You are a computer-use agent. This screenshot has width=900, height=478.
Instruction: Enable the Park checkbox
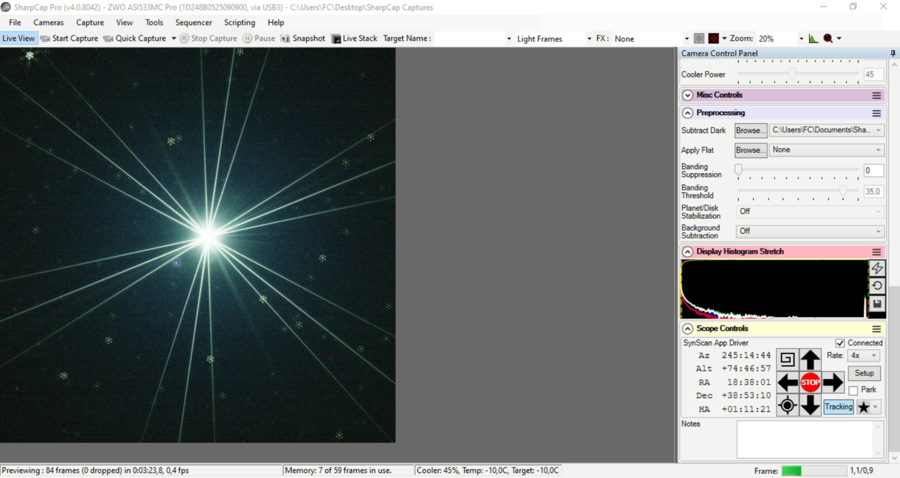[x=854, y=390]
